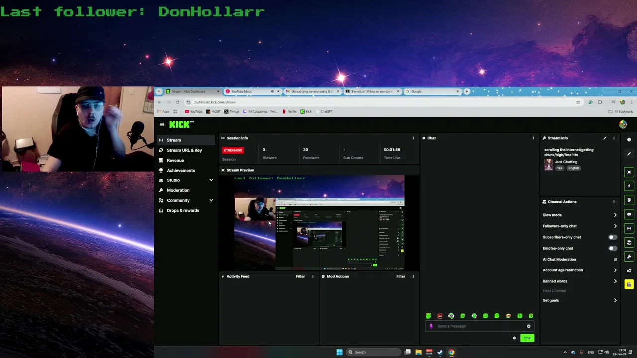
Task: Click the yellow clapperboard icon in right rail
Action: coord(629,284)
